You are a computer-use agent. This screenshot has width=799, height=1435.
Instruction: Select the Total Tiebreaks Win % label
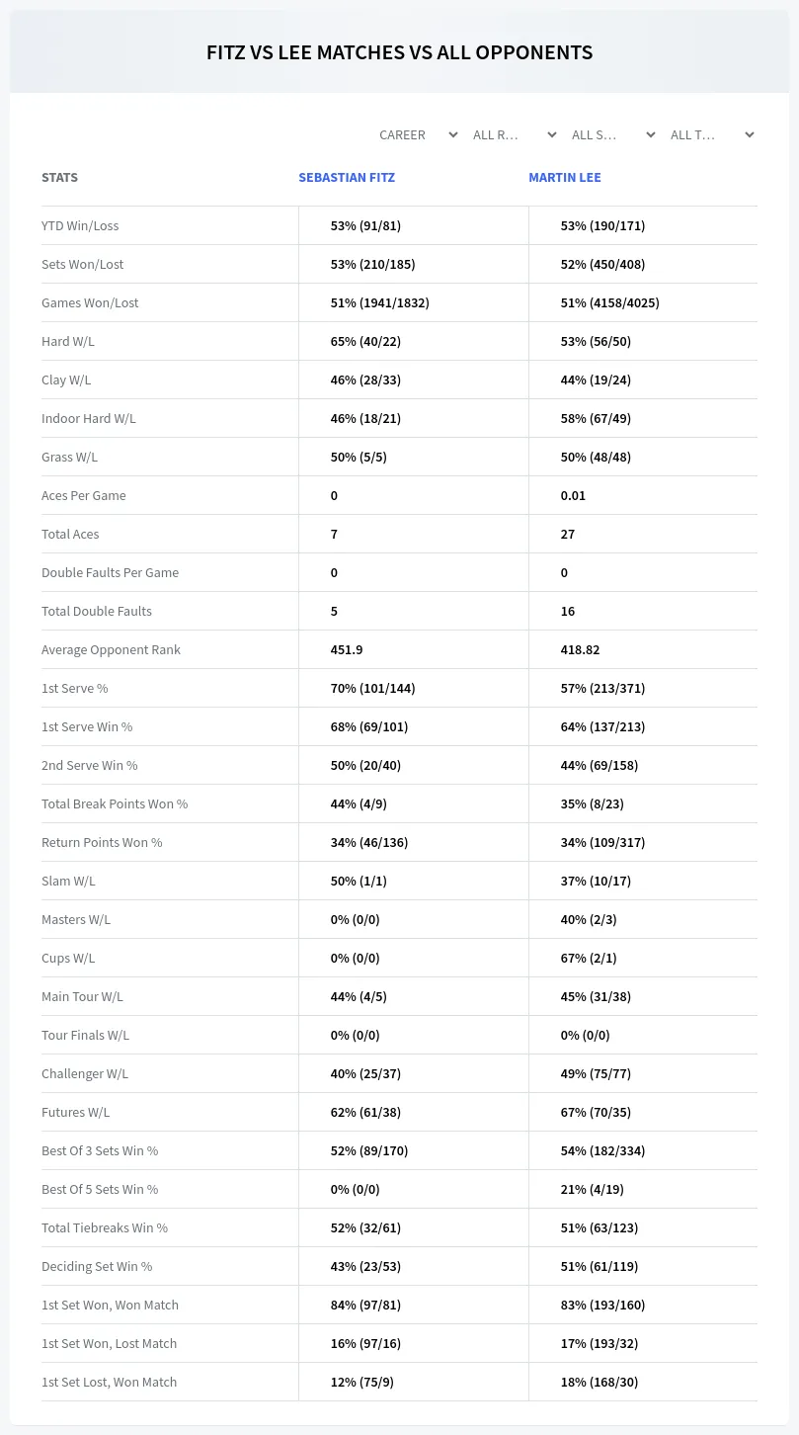tap(105, 1227)
